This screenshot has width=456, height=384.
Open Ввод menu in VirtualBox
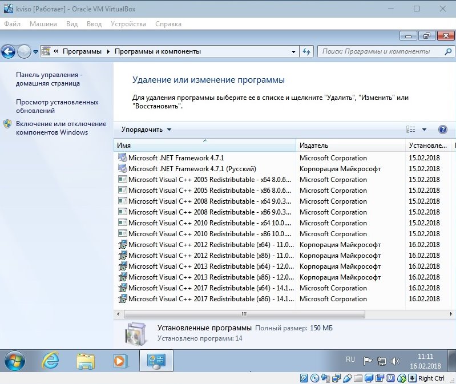94,24
